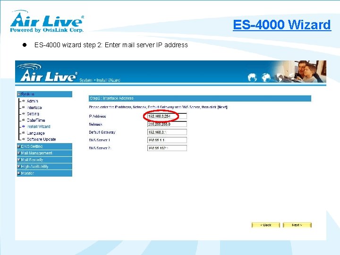Open the Date/Time sidebar item
340x255 pixels.
point(36,120)
